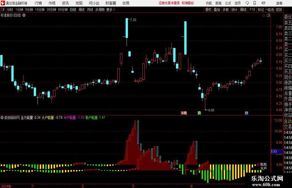Open the 行情 menu

click(38, 3)
